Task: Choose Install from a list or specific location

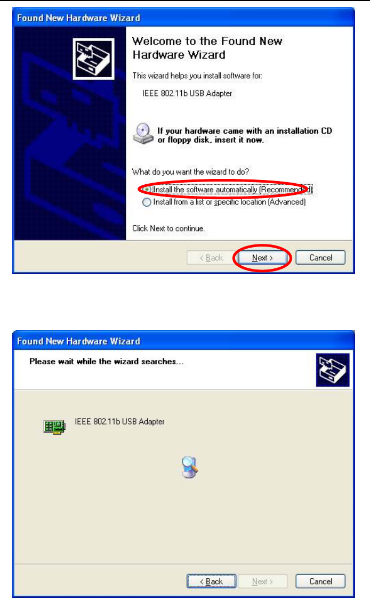Action: pyautogui.click(x=224, y=202)
